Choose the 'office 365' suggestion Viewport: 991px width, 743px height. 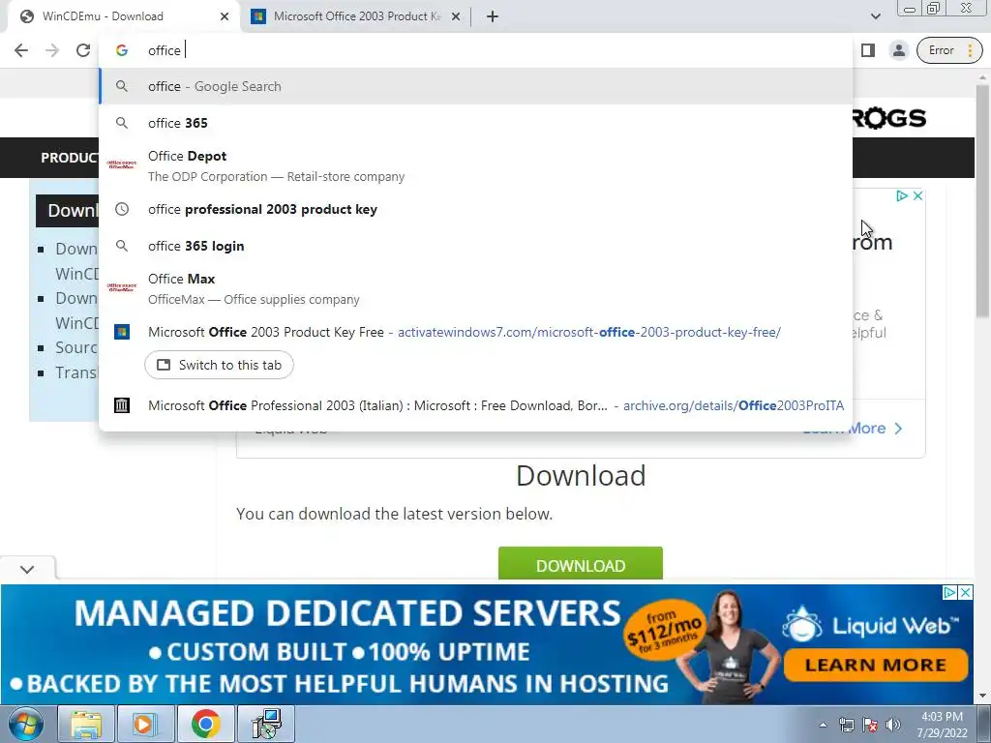pos(476,123)
